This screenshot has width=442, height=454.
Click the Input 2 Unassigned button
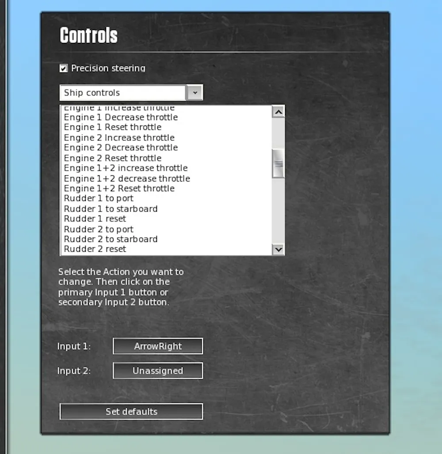(x=158, y=371)
